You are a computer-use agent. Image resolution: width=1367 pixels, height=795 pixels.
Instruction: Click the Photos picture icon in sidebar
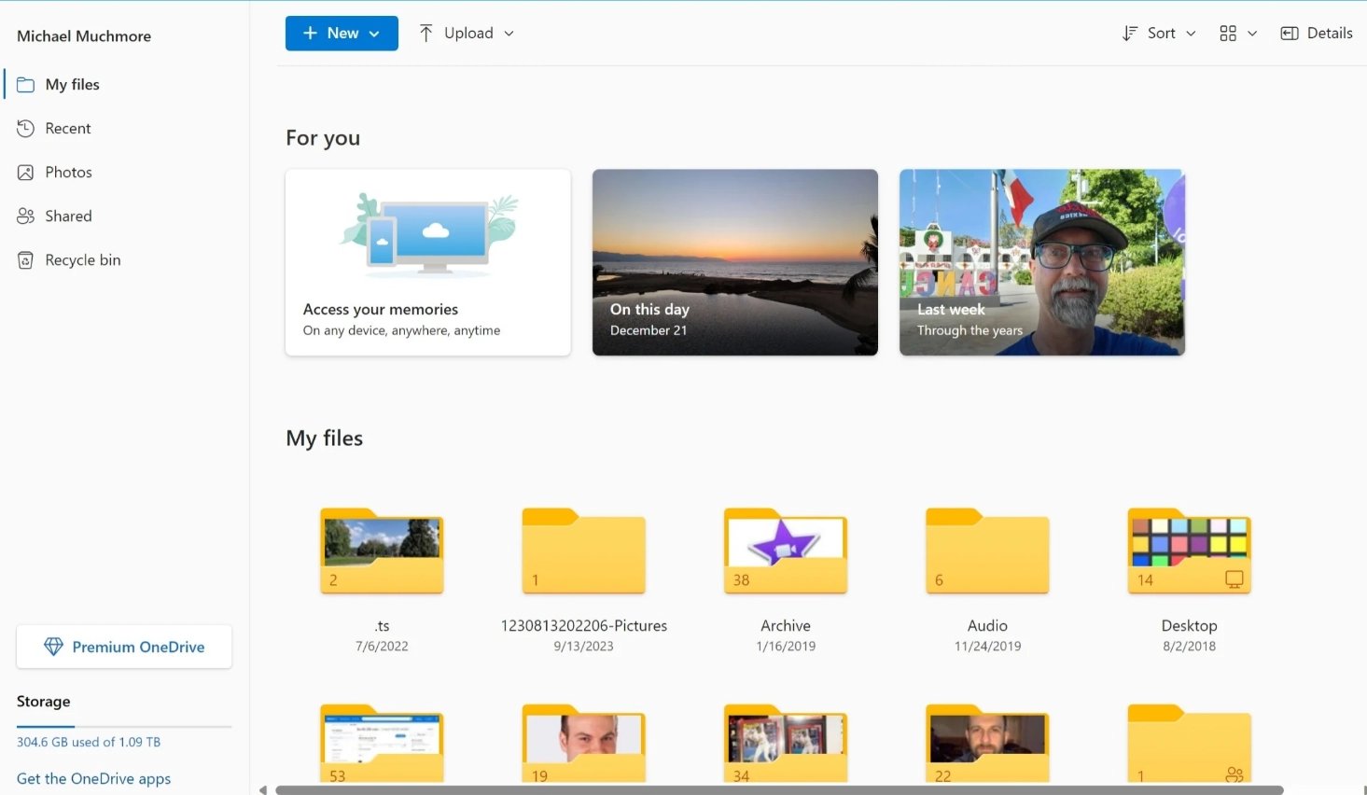tap(26, 172)
